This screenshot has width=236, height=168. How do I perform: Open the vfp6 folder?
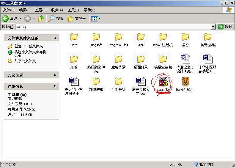tap(141, 40)
